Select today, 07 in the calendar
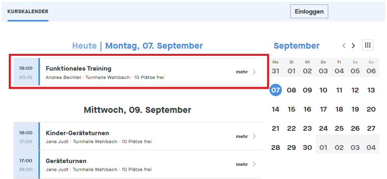Image resolution: width=387 pixels, height=179 pixels. (x=275, y=90)
